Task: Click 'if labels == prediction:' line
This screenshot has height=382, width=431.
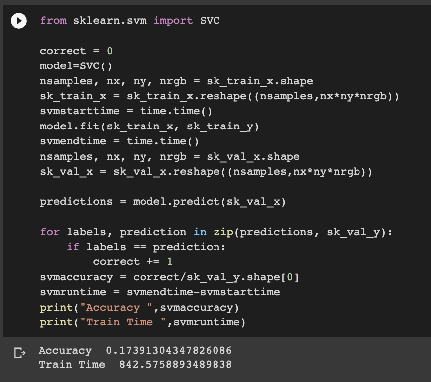Action: click(x=146, y=247)
